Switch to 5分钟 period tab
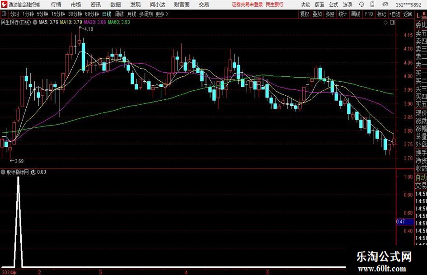 point(42,14)
